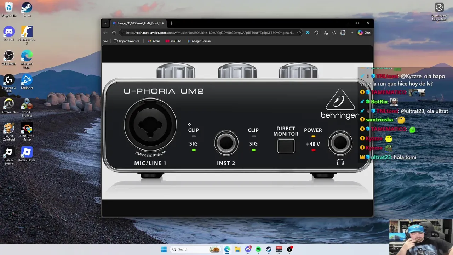Image resolution: width=453 pixels, height=255 pixels.
Task: Click the taskbar Search box
Action: point(195,249)
